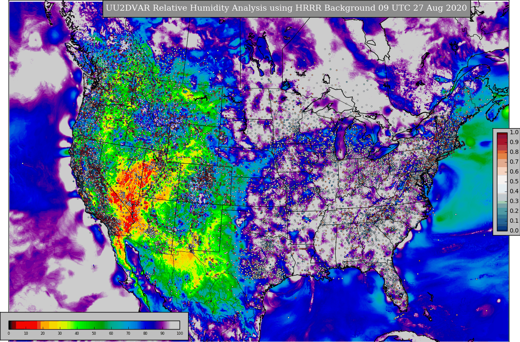Click the UU2DVAR Relative Humidity Analysis title
Viewport: 520px width, 342px height.
pyautogui.click(x=286, y=8)
